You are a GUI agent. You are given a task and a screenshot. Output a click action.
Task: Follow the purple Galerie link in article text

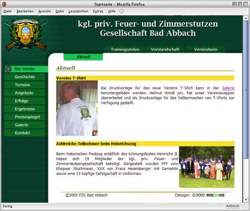click(x=228, y=88)
